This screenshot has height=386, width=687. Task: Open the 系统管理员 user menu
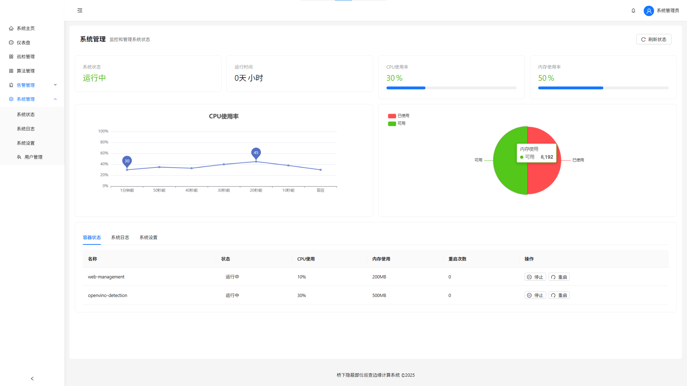(668, 11)
